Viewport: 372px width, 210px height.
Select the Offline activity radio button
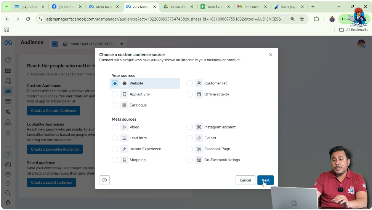(x=189, y=94)
